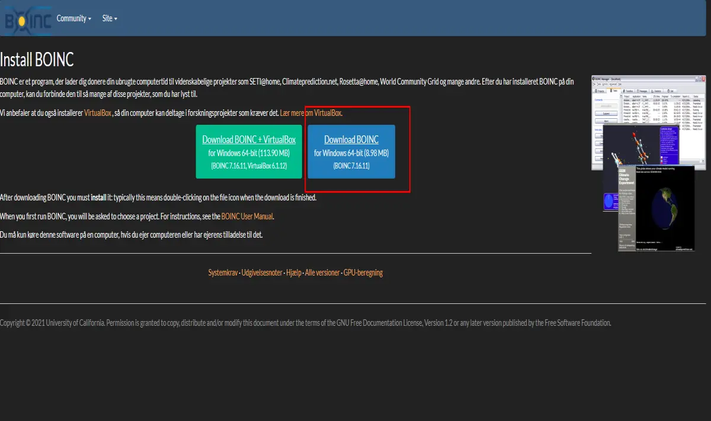Open the Udgivelsesnoter link

tap(262, 273)
